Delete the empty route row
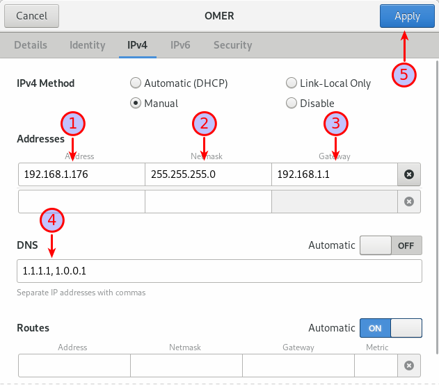The image size is (439, 385). click(409, 366)
